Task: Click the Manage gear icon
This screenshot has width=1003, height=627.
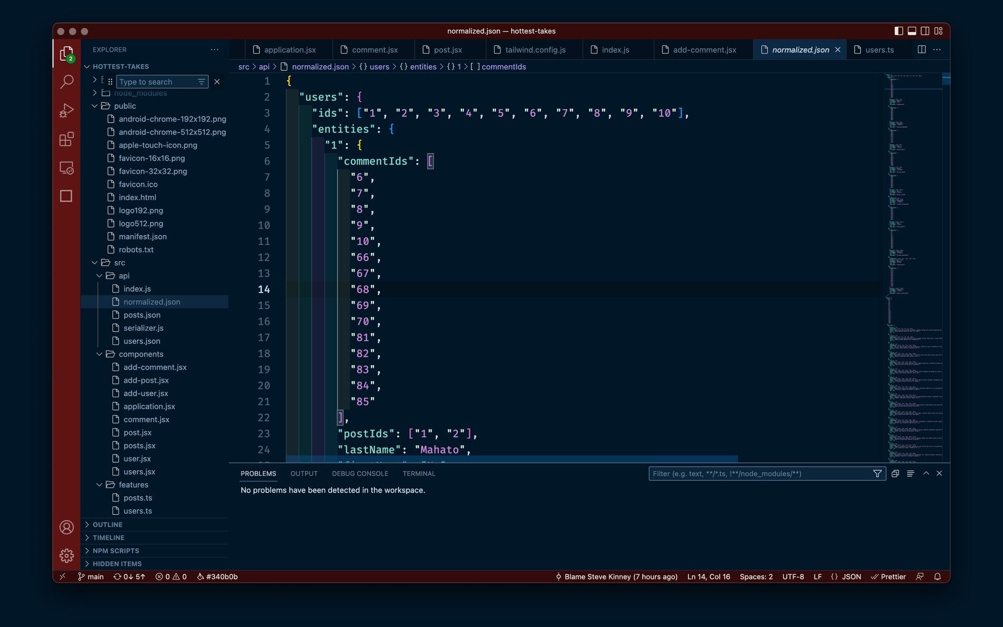Action: click(66, 555)
